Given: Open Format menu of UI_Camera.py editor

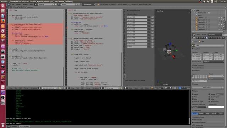Looking at the screenshot, I should (x=88, y=88).
